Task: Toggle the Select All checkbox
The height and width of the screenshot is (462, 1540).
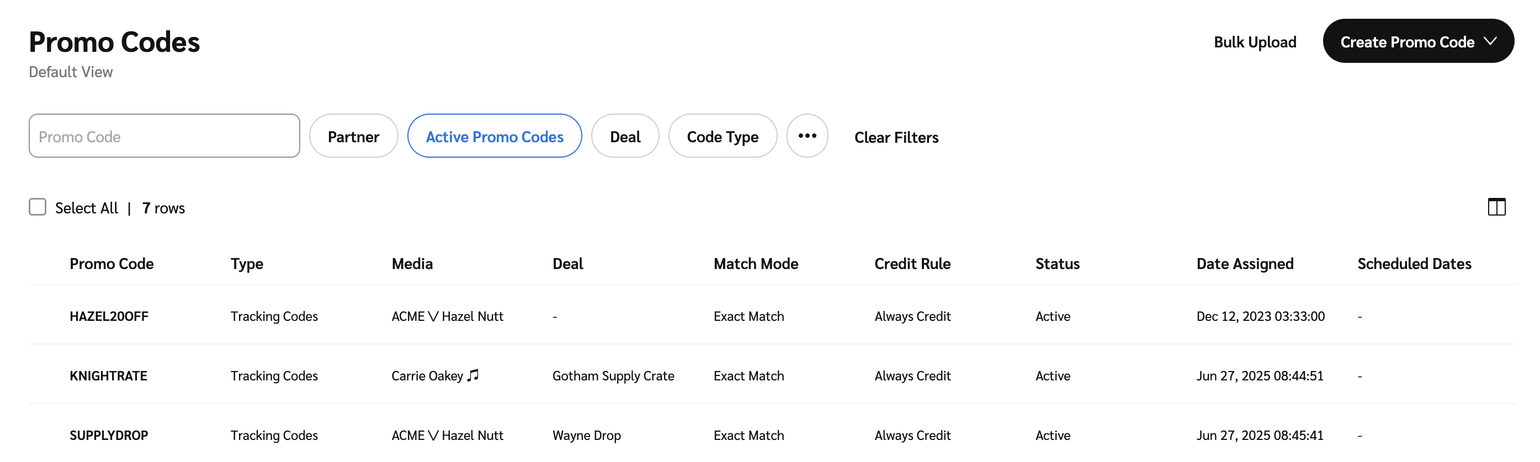Action: click(38, 207)
